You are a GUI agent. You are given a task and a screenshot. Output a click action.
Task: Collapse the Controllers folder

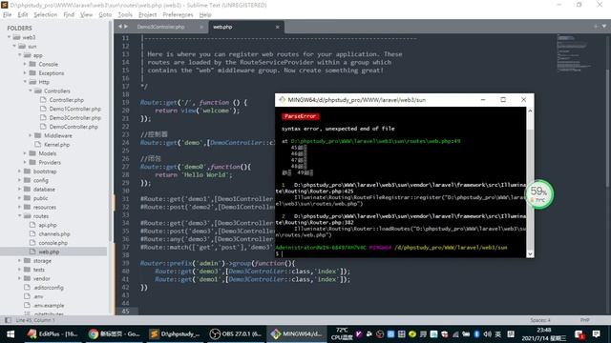pyautogui.click(x=31, y=91)
